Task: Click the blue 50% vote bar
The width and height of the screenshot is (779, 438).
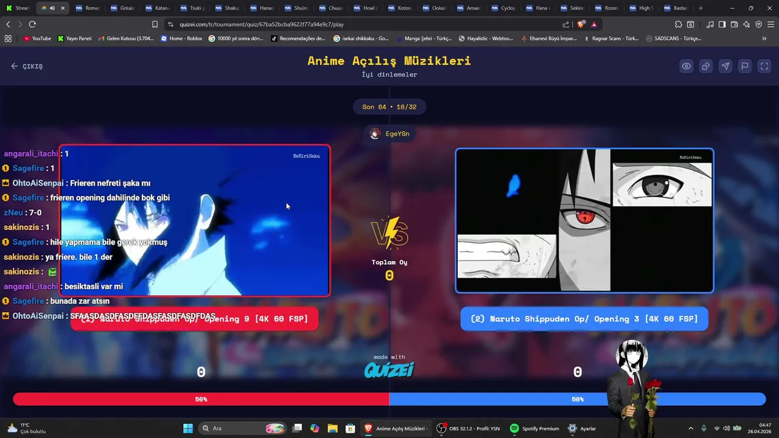Action: pos(578,399)
